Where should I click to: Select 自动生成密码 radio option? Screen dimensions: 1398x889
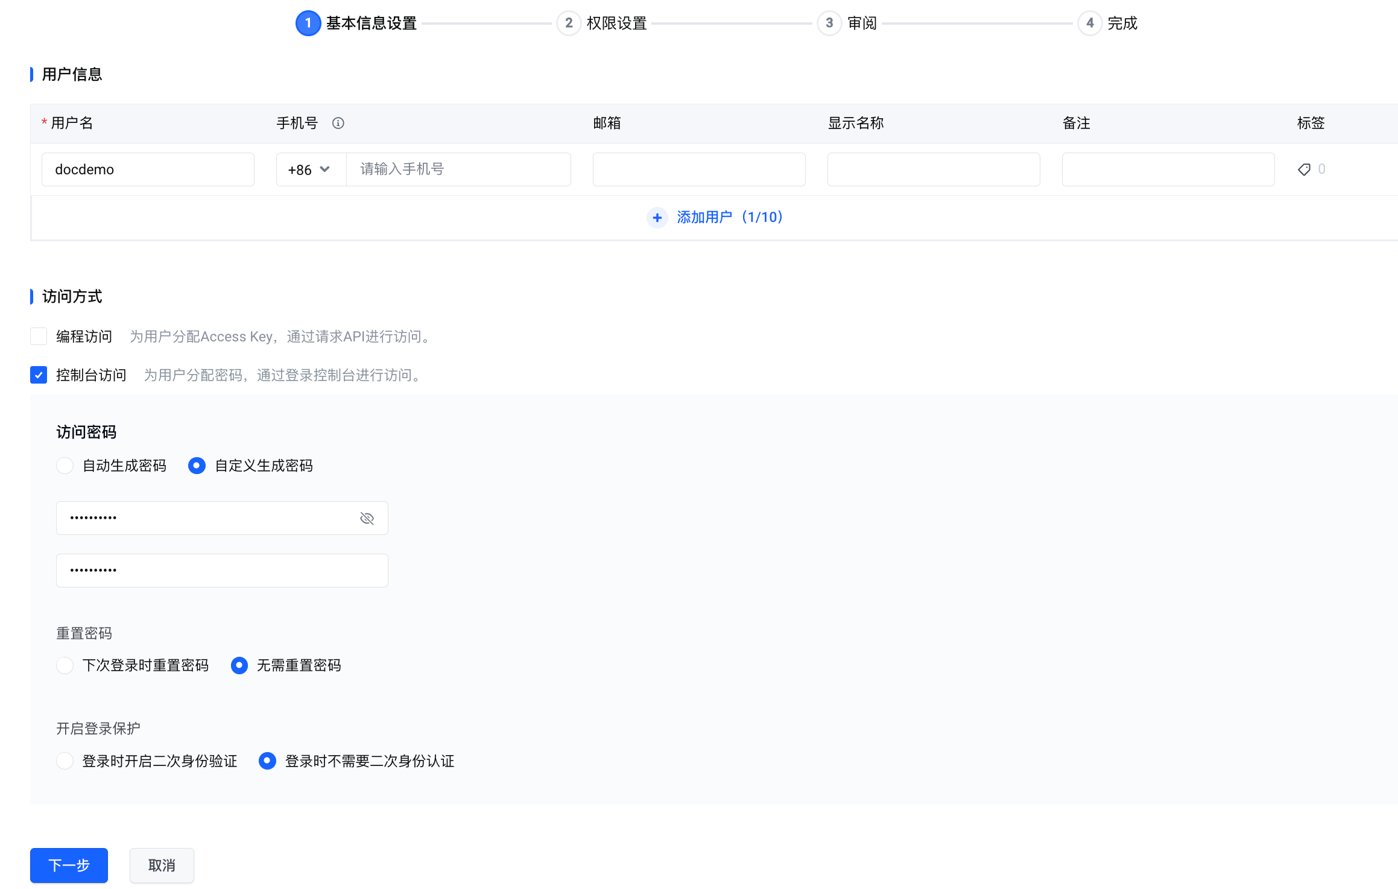65,466
